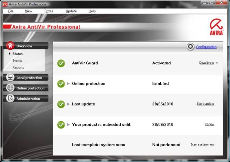230x162 pixels.
Task: Click the Start update link
Action: tap(205, 104)
